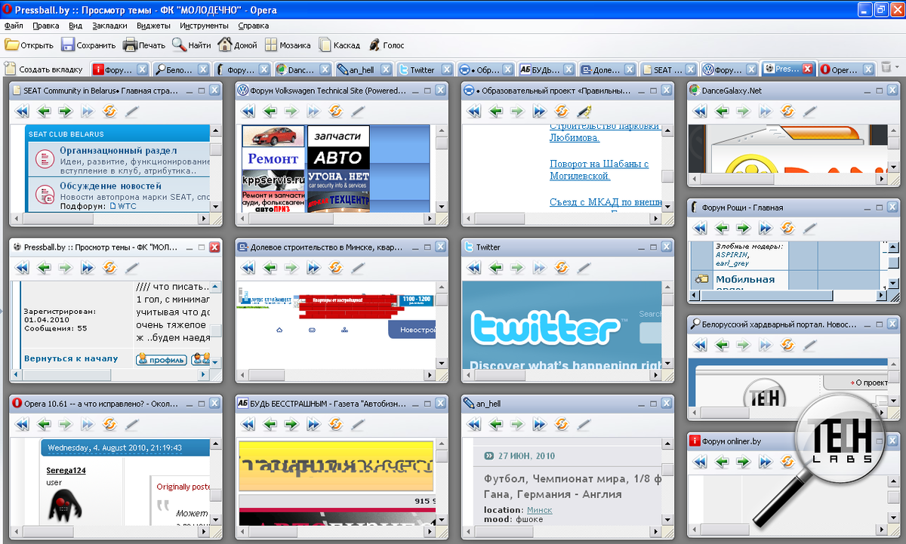This screenshot has width=906, height=544.
Task: Open the Закладки menu
Action: (x=109, y=26)
